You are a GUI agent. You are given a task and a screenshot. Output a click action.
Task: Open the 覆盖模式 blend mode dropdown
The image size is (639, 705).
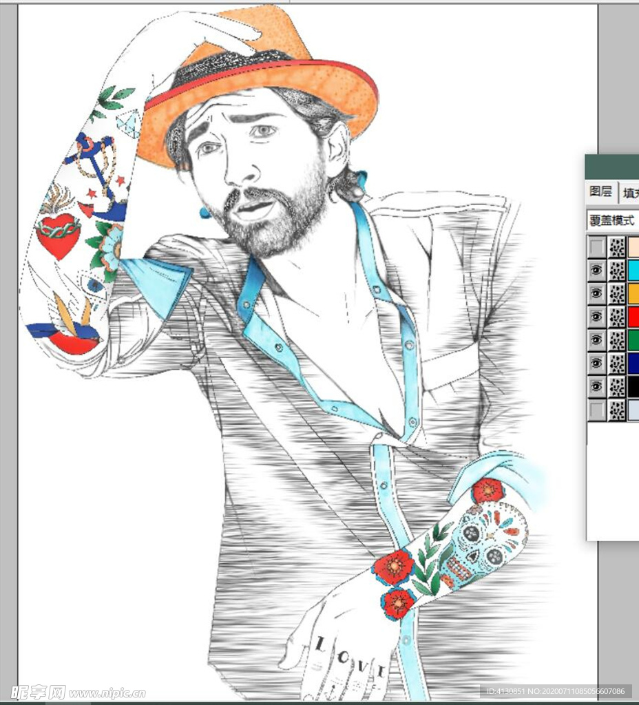(612, 221)
